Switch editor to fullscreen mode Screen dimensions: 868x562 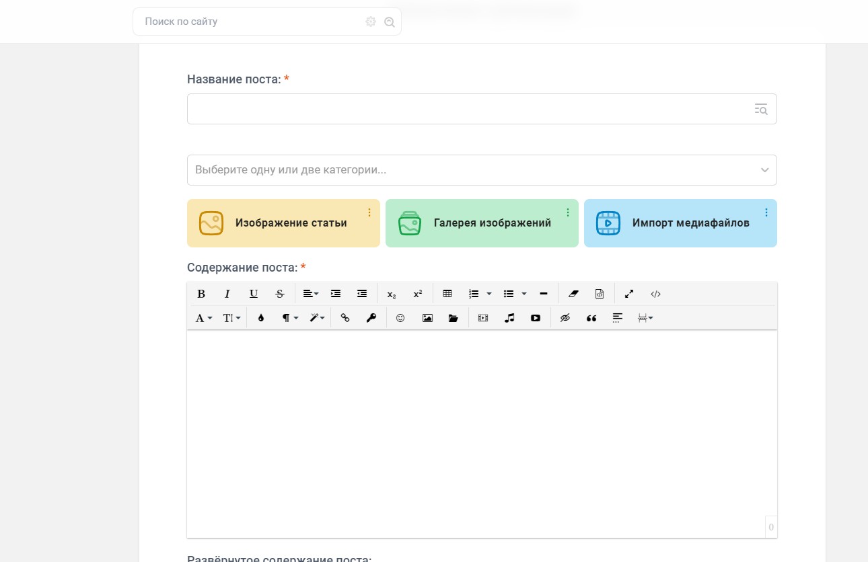[629, 294]
